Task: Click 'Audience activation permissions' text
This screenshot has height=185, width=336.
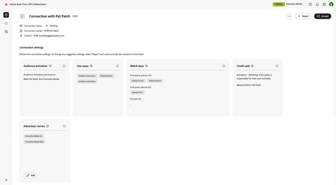Action: click(x=39, y=75)
